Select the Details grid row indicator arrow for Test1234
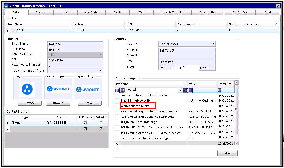The height and width of the screenshot is (168, 284). coord(8,30)
